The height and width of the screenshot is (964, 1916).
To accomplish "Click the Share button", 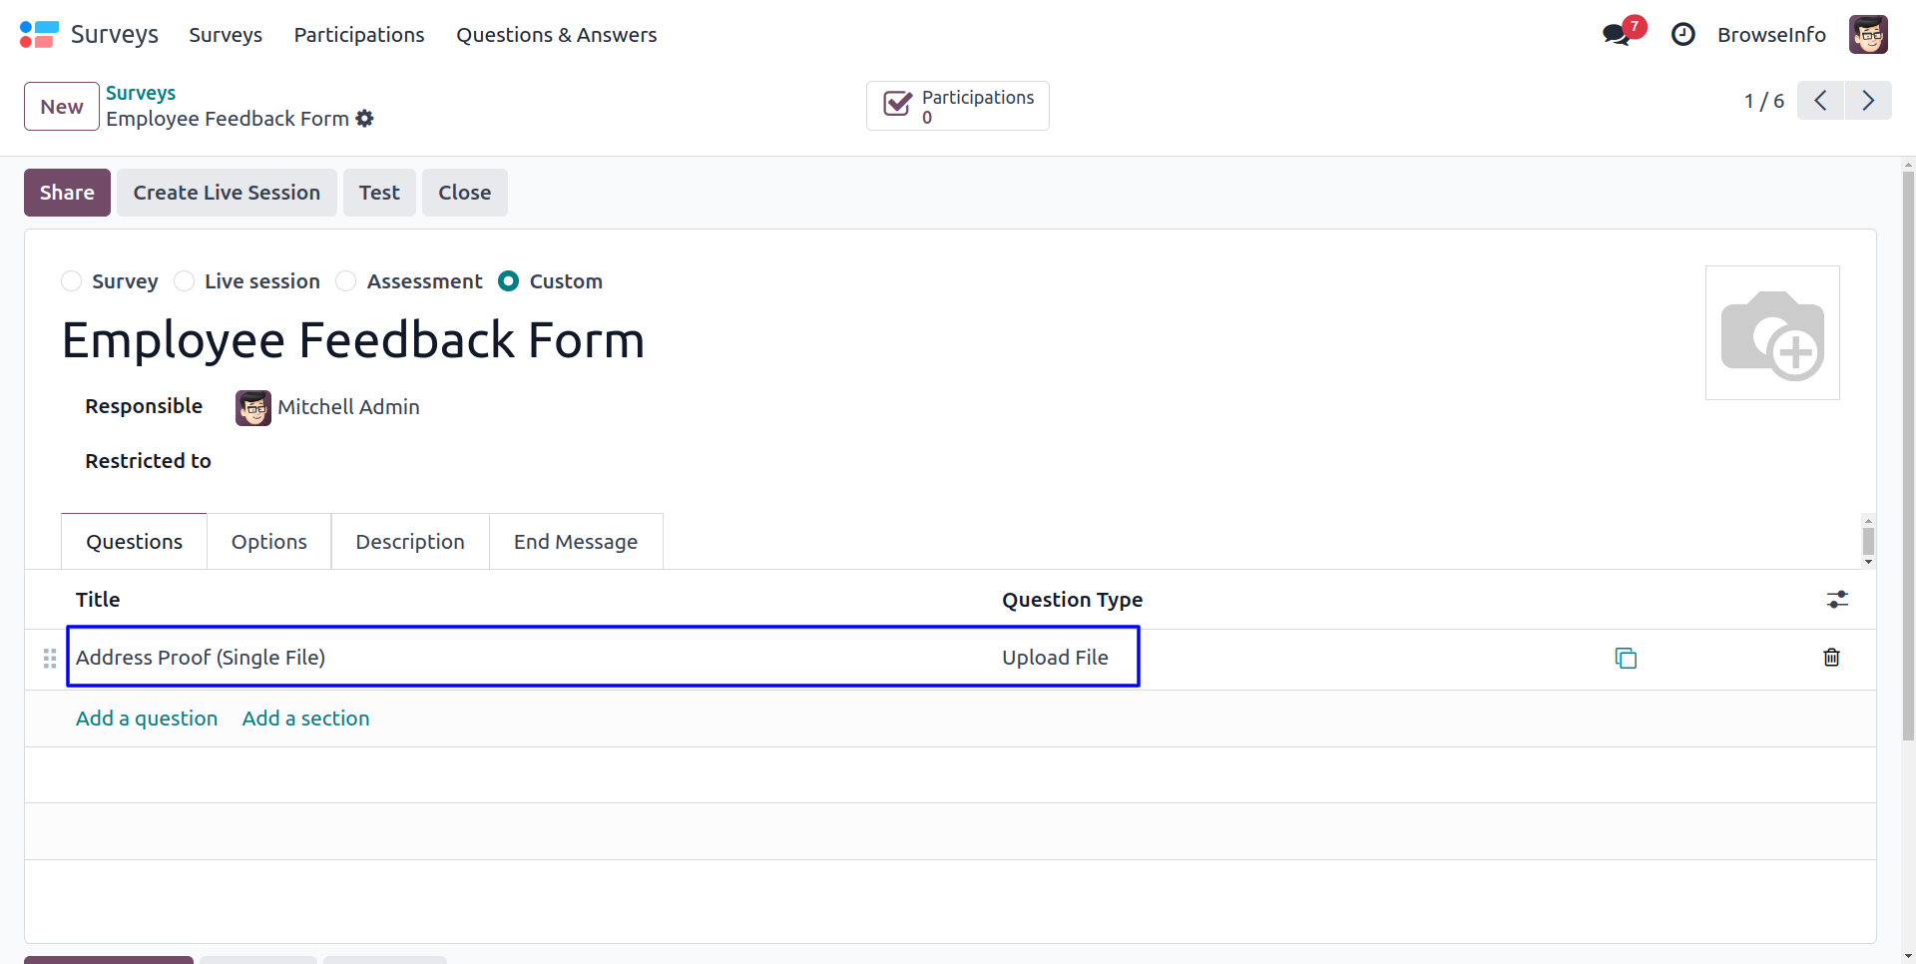I will pos(67,193).
